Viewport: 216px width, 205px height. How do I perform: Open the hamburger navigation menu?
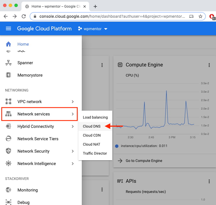[x=8, y=28]
